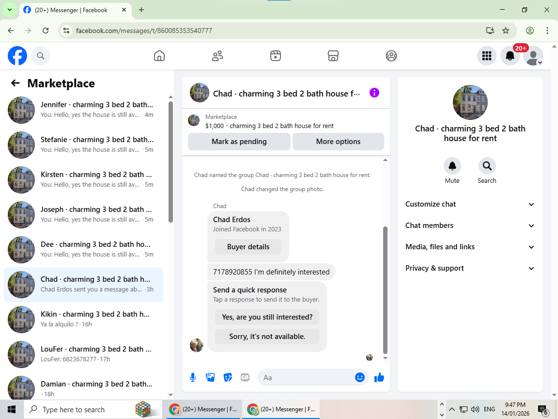
Task: Click Mark as pending button
Action: pyautogui.click(x=239, y=142)
